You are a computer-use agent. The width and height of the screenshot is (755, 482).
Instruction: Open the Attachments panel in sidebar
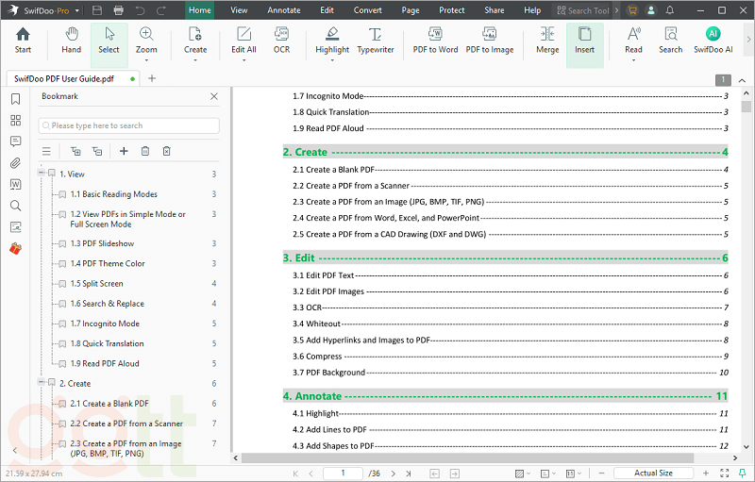15,163
